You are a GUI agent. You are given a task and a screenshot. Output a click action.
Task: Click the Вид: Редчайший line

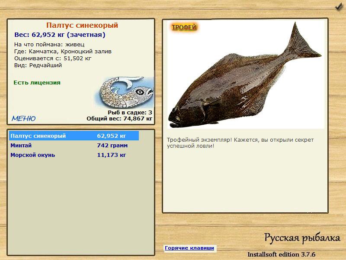click(x=38, y=65)
